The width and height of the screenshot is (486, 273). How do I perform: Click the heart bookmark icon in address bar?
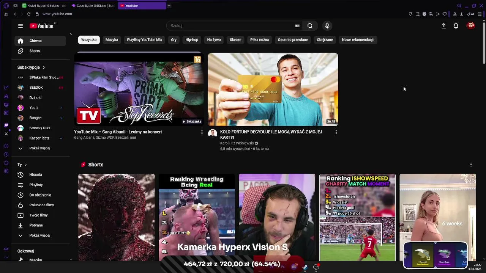click(x=445, y=14)
